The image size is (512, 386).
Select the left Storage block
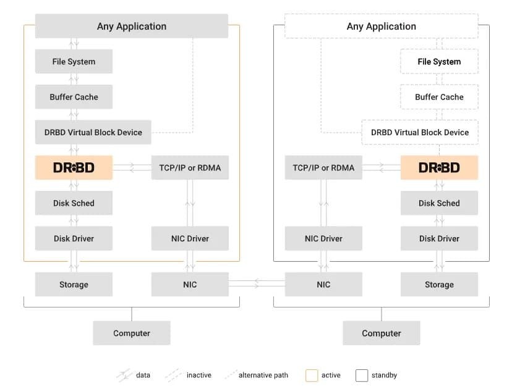pyautogui.click(x=74, y=284)
